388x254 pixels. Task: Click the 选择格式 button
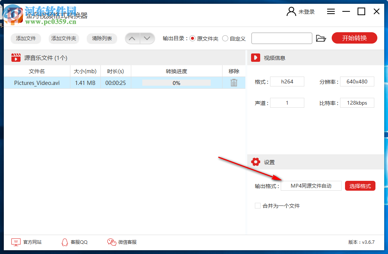[360, 186]
